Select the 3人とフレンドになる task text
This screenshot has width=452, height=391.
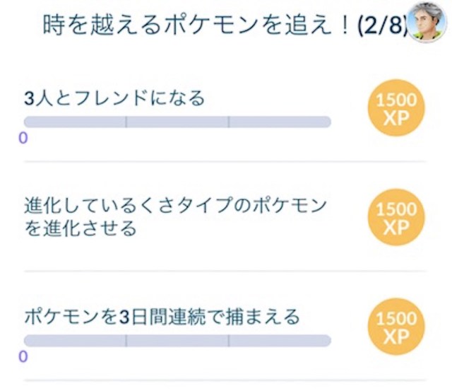click(x=114, y=98)
